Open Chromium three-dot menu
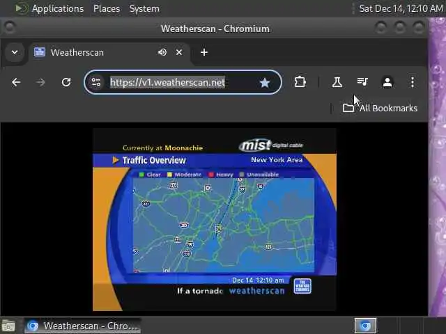The width and height of the screenshot is (446, 334). (x=413, y=82)
